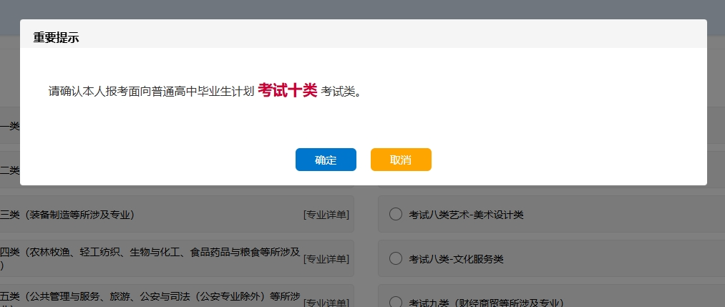This screenshot has width=725, height=307.
Task: Click the 考试九类（财经商贸等所涉及专业） label text
Action: (486, 303)
